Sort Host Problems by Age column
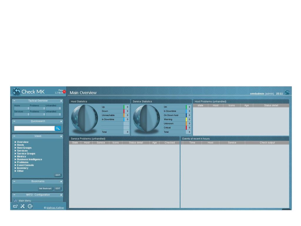301x226 pixels. tap(247, 105)
